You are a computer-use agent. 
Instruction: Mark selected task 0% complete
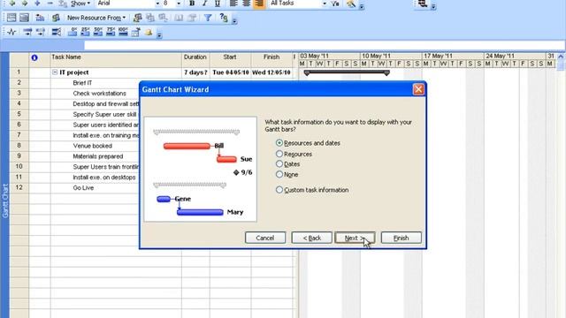pyautogui.click(x=73, y=32)
